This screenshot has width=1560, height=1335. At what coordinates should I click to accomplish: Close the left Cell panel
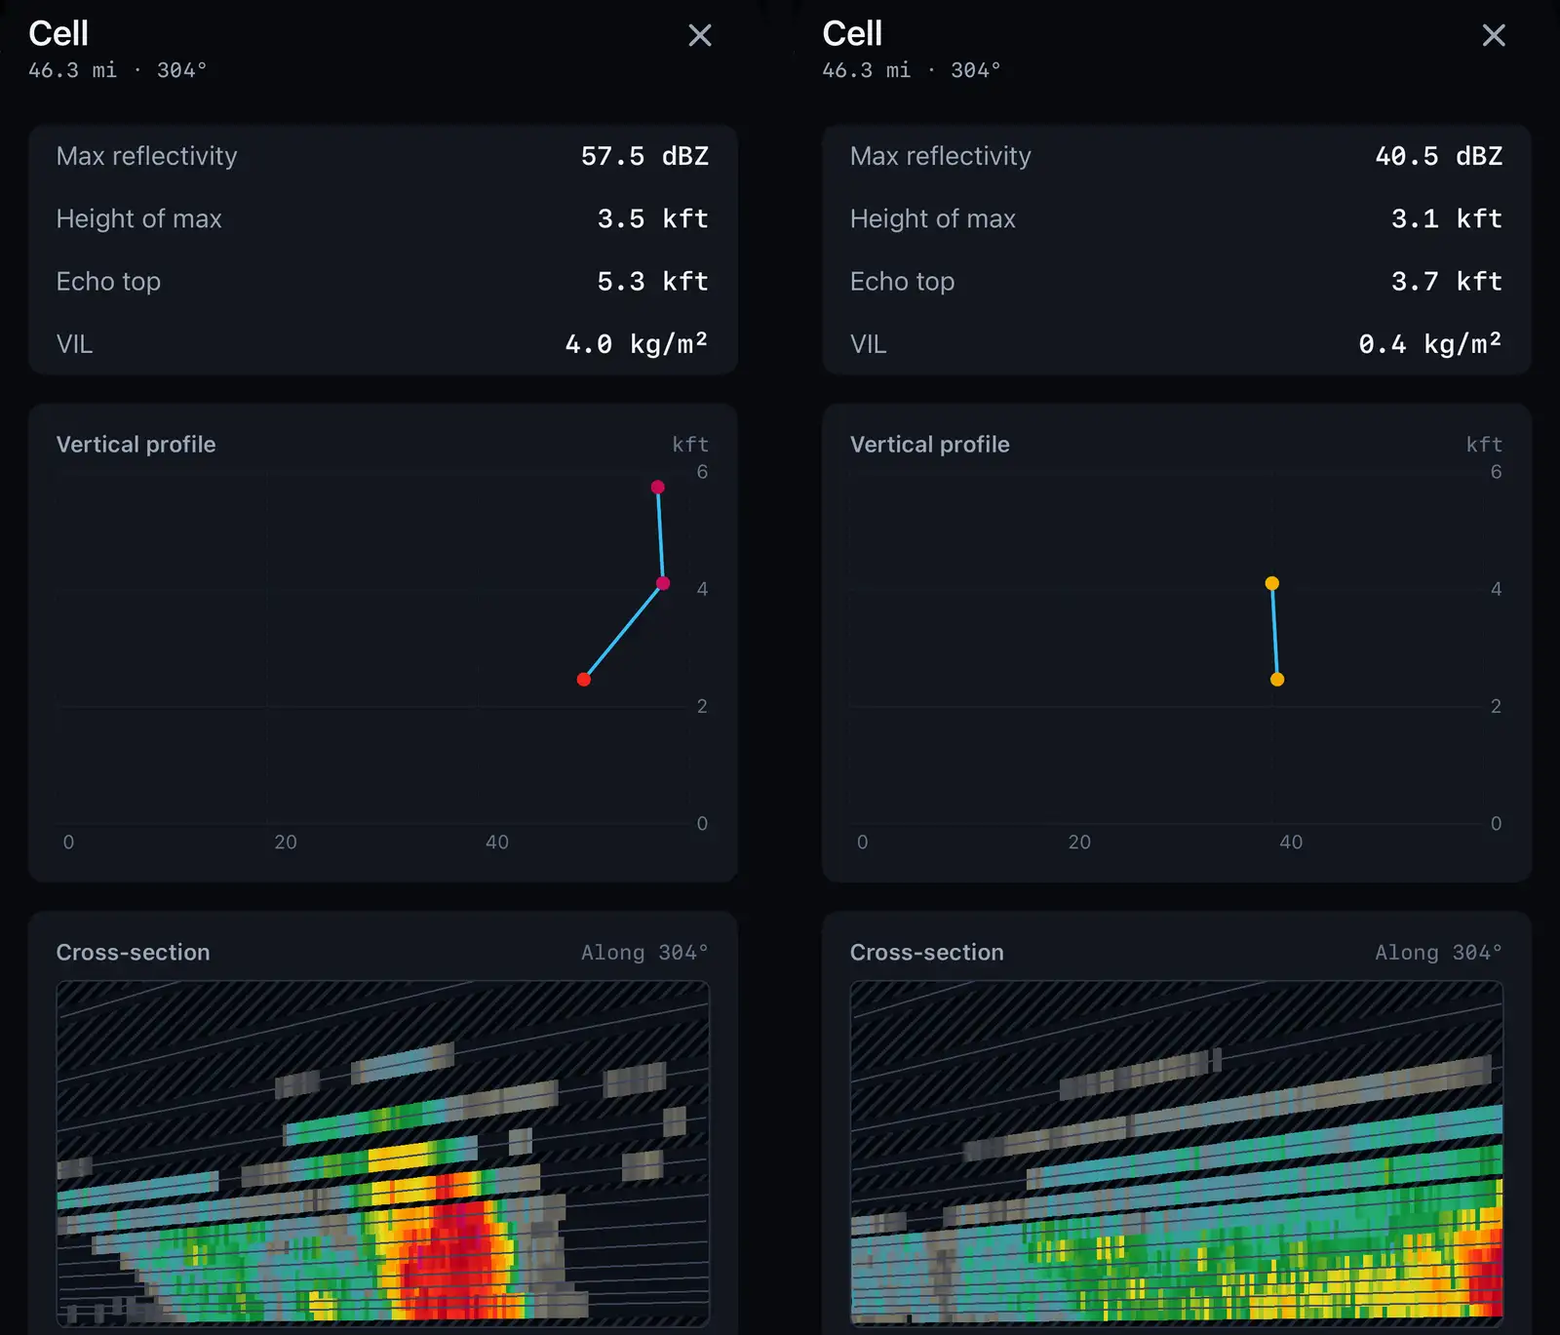pyautogui.click(x=700, y=36)
